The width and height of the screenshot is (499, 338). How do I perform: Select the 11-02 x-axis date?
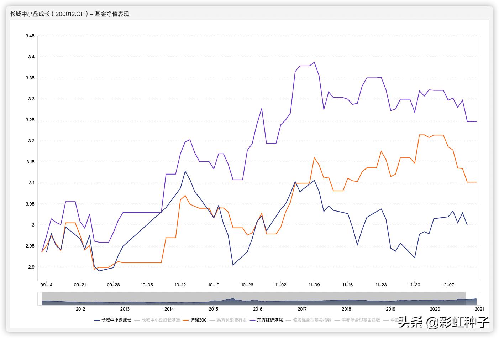280,285
